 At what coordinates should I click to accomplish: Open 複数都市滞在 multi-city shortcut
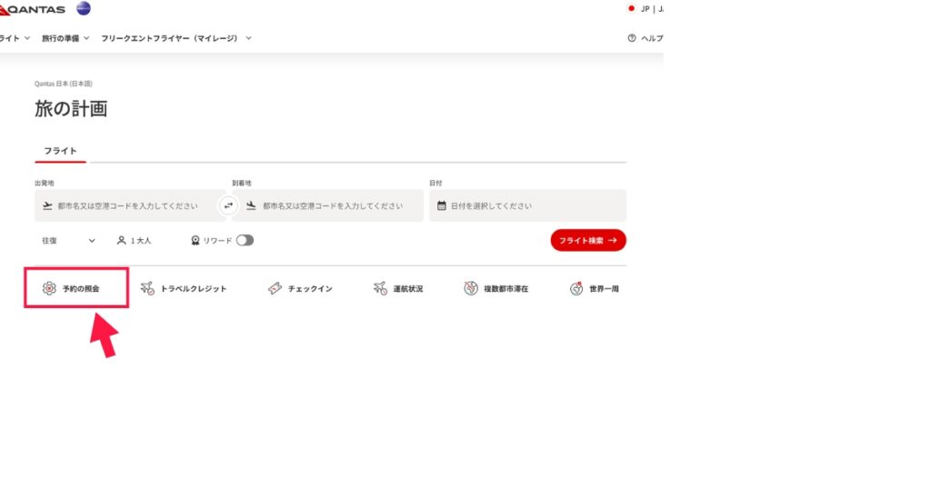[496, 289]
